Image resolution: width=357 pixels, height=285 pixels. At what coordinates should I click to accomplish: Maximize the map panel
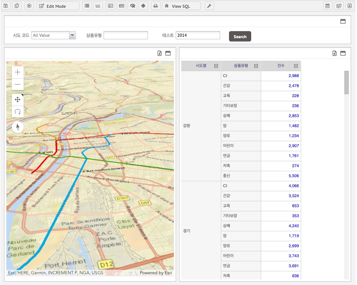(168, 53)
